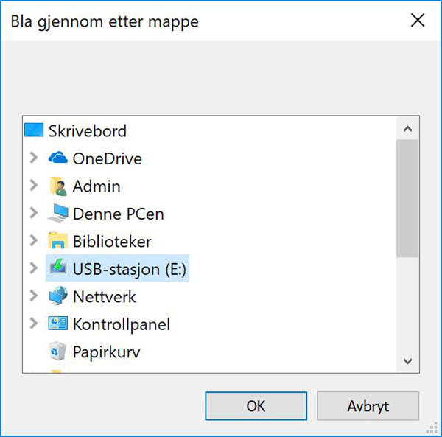Click the USB-stasjon drive icon

tap(57, 269)
